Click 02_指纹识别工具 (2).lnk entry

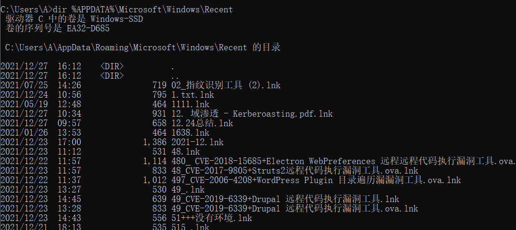[226, 85]
